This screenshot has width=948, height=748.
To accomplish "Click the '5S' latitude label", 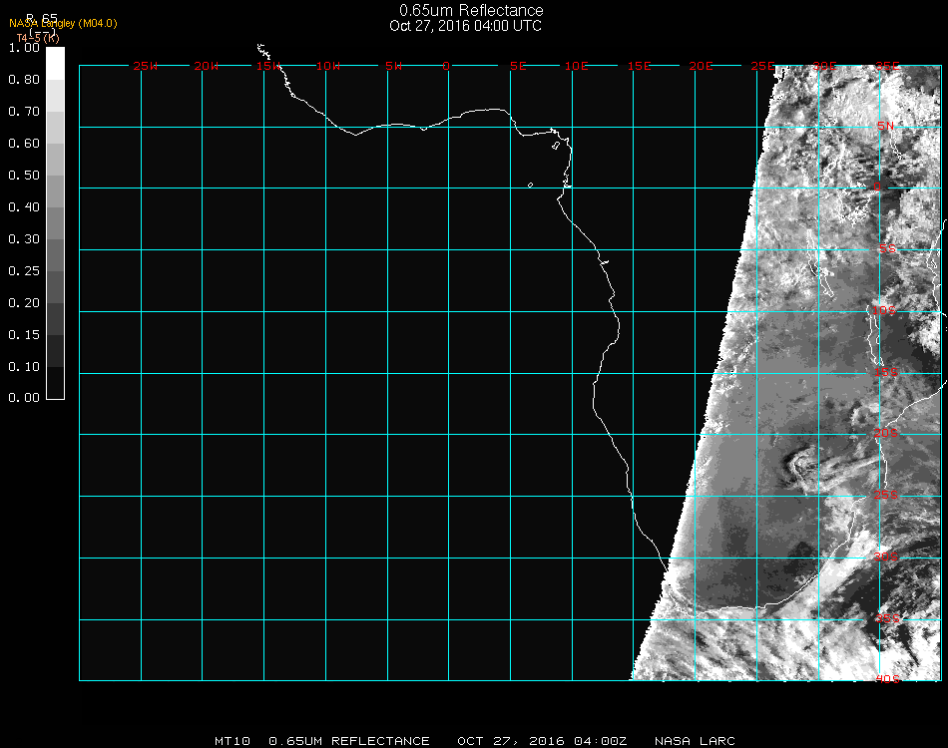I will [887, 249].
